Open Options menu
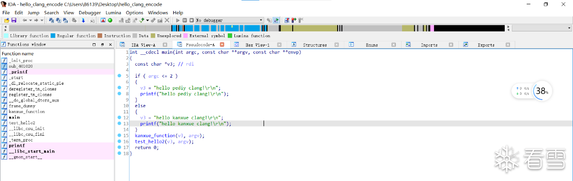This screenshot has width=573, height=181. (135, 12)
